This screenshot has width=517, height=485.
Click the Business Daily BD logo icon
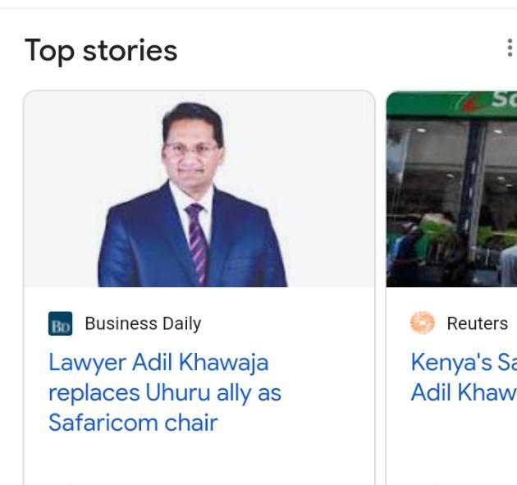60,324
